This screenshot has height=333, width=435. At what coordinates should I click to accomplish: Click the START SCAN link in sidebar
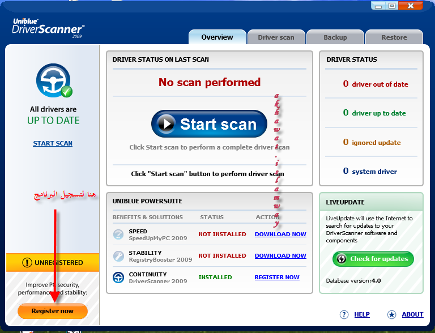pyautogui.click(x=53, y=143)
